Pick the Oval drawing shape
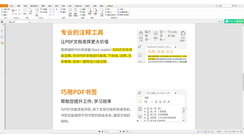The image size is (244, 138). [51, 12]
